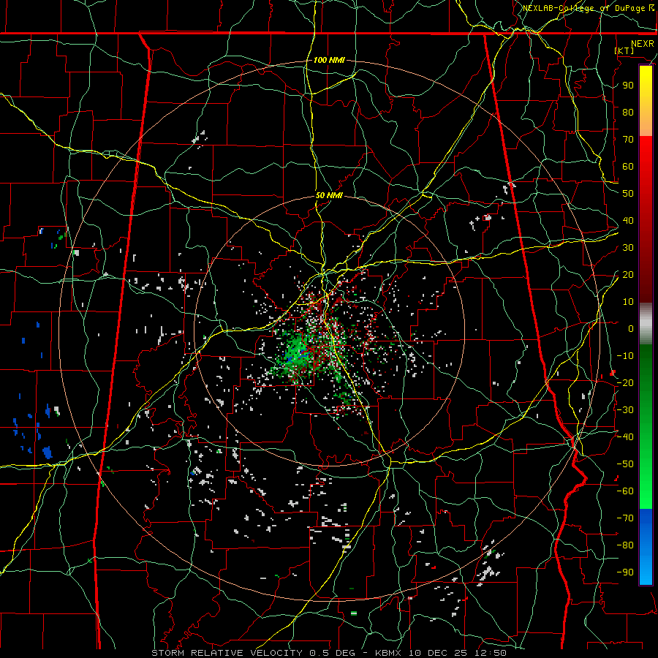The width and height of the screenshot is (658, 658).
Task: Click the -50 value on velocity scale
Action: [x=625, y=464]
